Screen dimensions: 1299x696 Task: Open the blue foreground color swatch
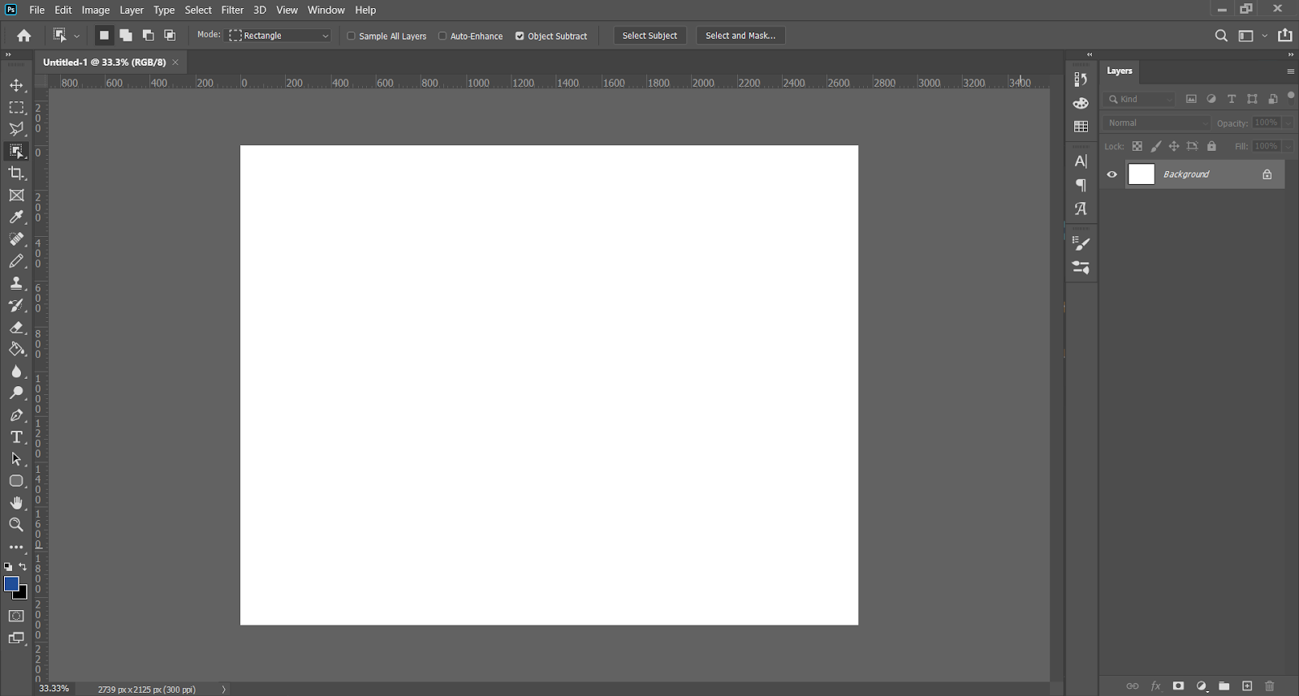(x=11, y=583)
